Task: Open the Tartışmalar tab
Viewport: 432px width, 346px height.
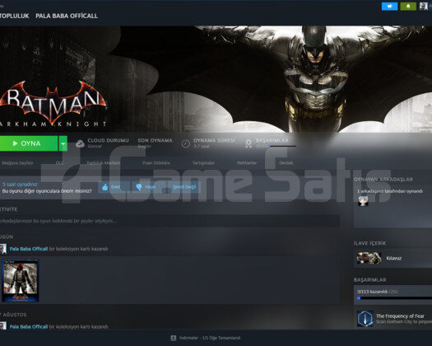Action: pos(203,163)
